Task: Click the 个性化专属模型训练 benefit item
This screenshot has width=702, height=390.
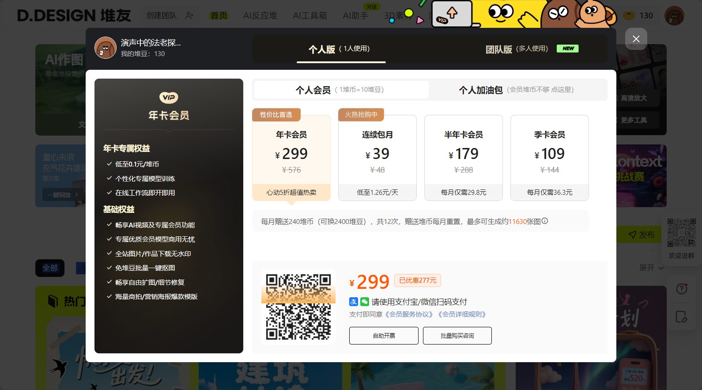Action: click(x=145, y=178)
